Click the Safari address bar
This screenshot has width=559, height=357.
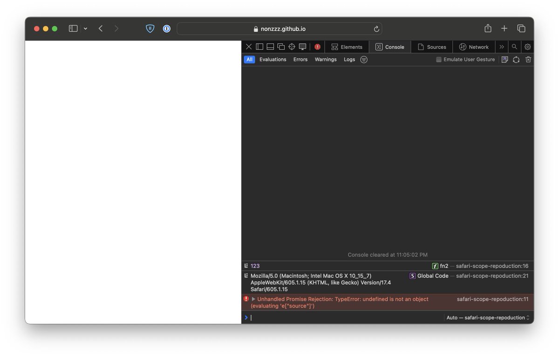coord(279,28)
